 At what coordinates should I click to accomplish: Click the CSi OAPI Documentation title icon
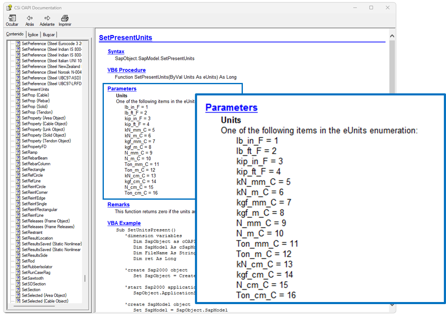pos(9,8)
